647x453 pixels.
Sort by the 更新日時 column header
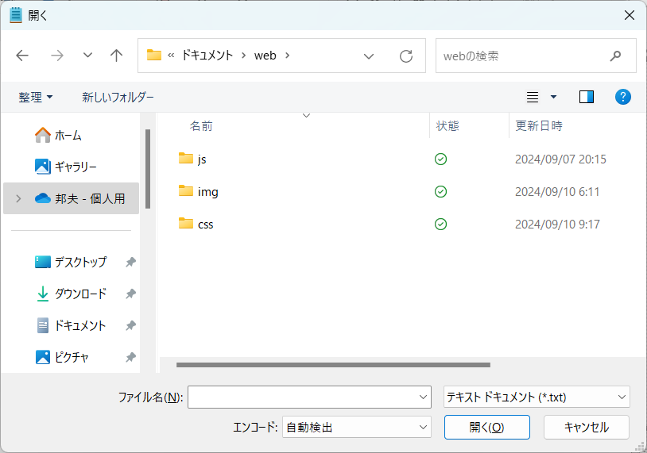tap(538, 126)
